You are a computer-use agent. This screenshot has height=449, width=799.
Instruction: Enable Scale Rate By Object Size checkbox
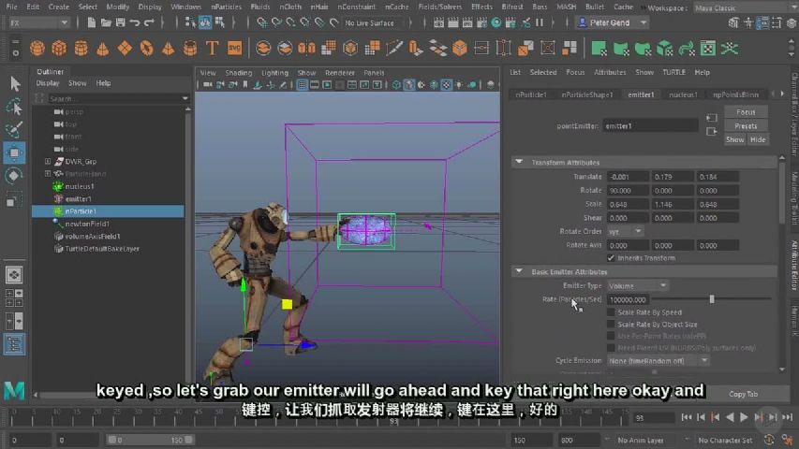[x=611, y=325]
